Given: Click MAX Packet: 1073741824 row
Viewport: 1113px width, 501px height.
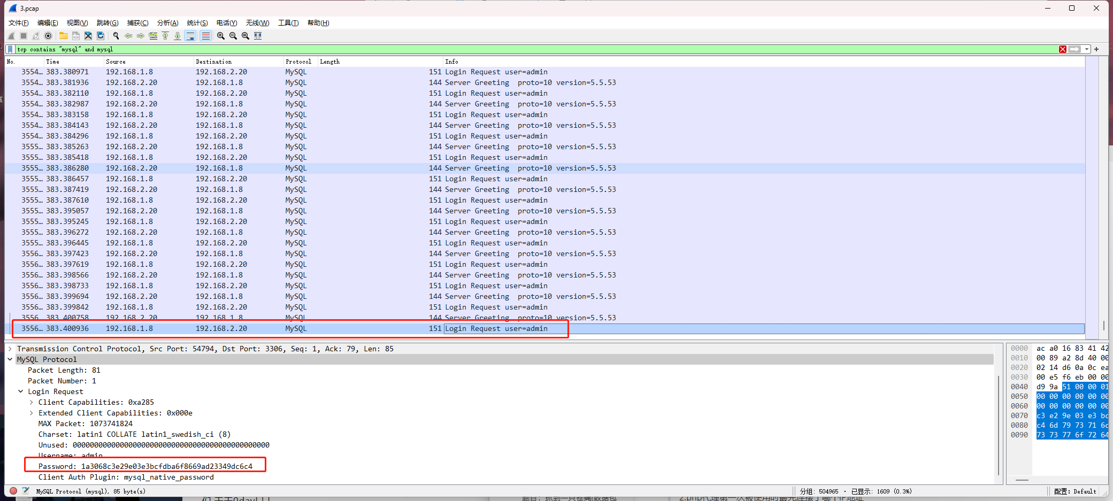Looking at the screenshot, I should point(86,423).
